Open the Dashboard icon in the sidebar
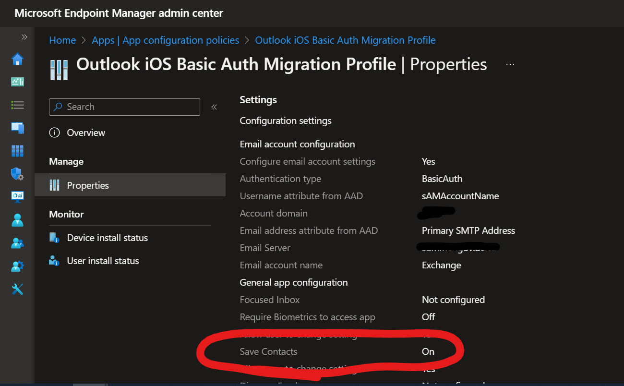Viewport: 624px width, 386px height. coord(17,82)
